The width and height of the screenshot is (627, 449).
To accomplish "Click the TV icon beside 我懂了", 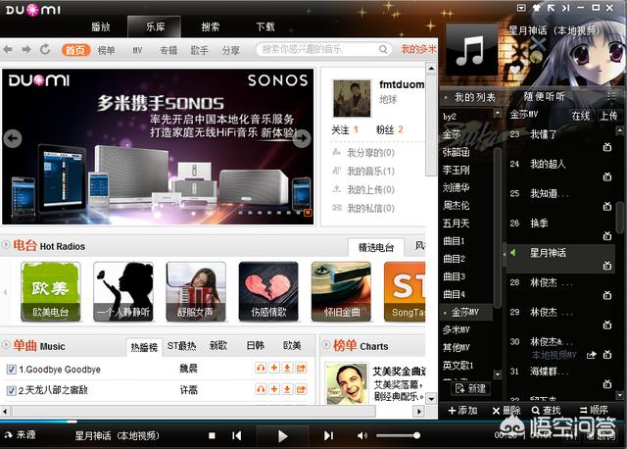I will coord(607,147).
